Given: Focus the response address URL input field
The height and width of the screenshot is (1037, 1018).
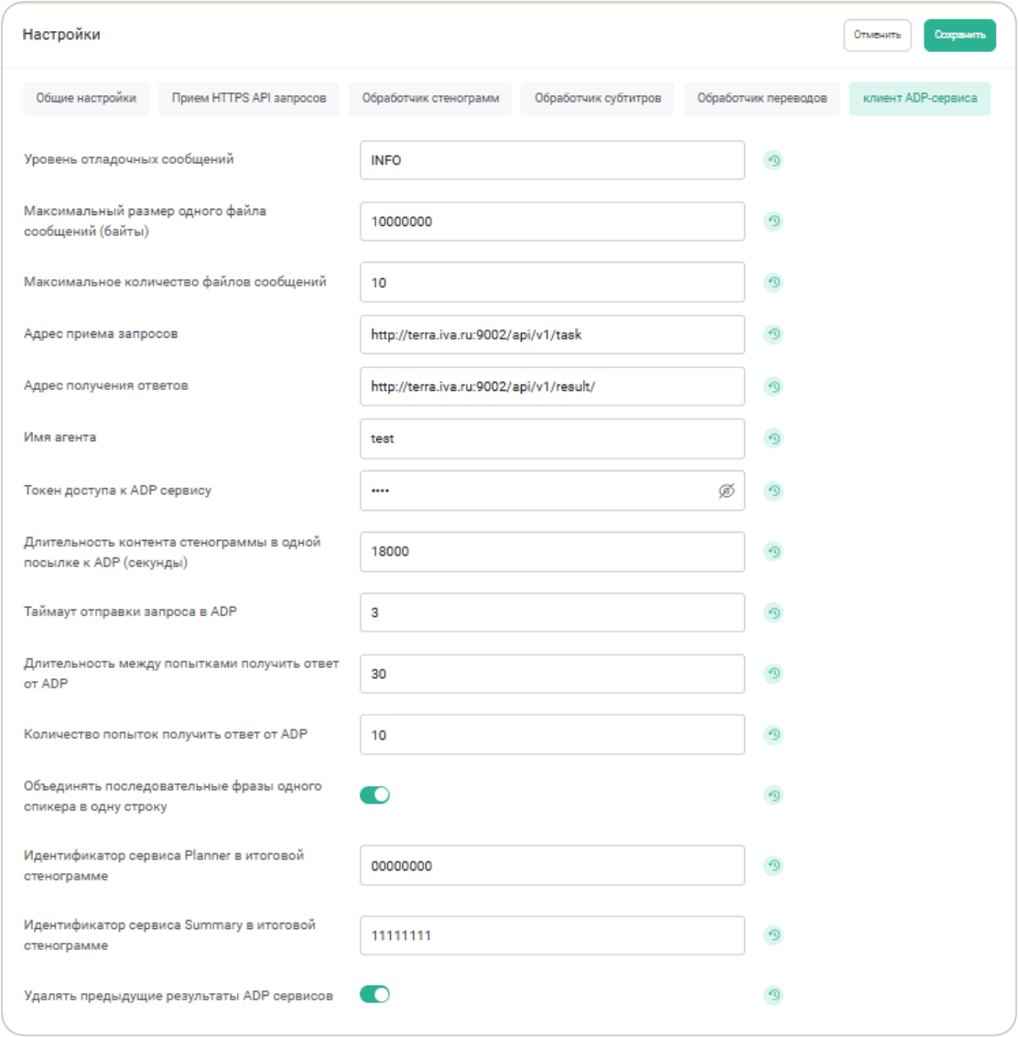Looking at the screenshot, I should 552,386.
